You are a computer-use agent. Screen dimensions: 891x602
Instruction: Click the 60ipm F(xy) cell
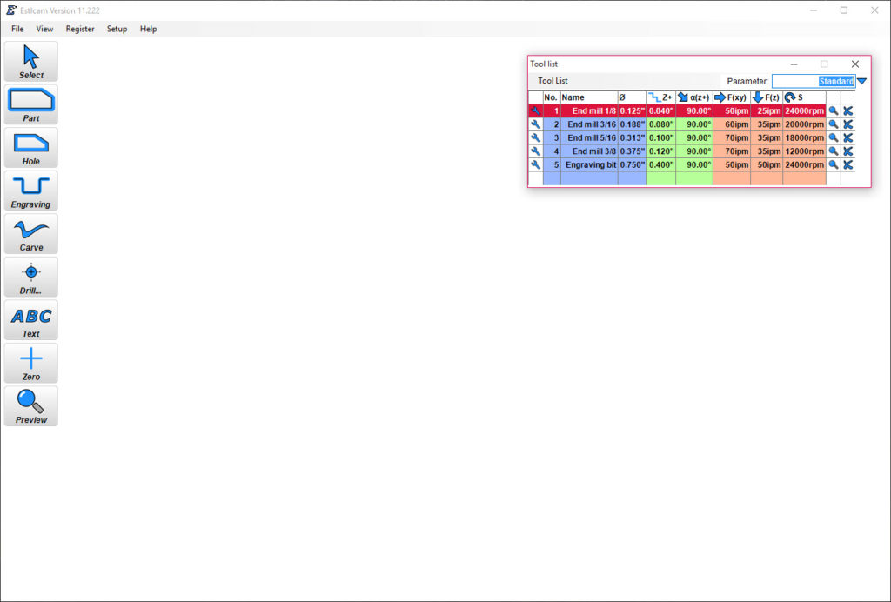tap(731, 124)
